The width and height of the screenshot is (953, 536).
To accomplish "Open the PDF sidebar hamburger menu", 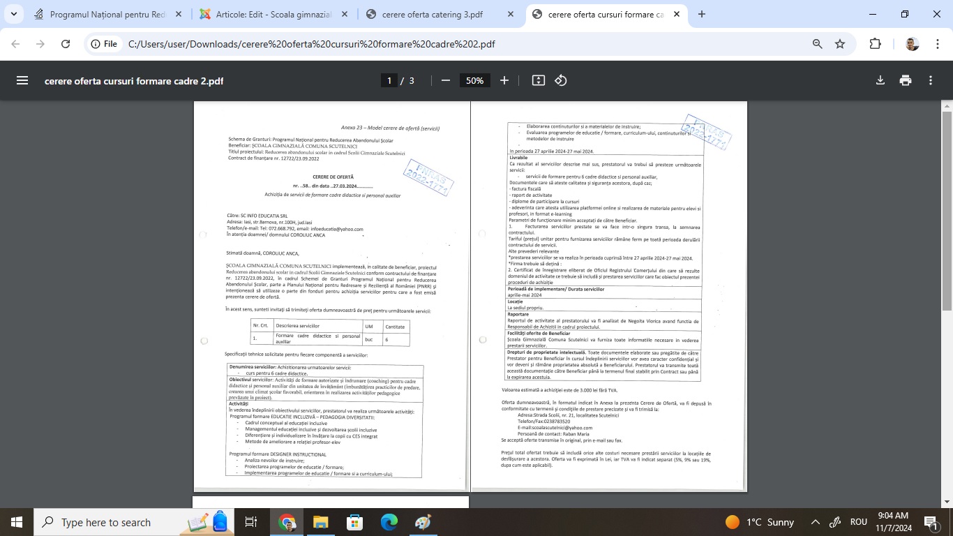I will [22, 80].
